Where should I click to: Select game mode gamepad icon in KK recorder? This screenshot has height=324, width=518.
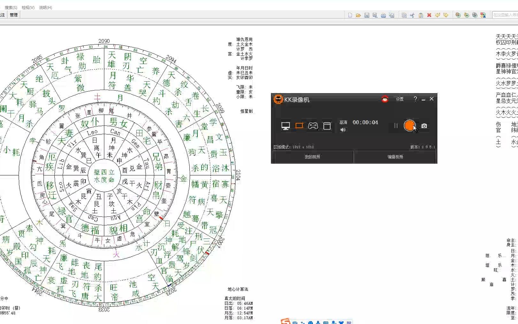click(x=313, y=126)
